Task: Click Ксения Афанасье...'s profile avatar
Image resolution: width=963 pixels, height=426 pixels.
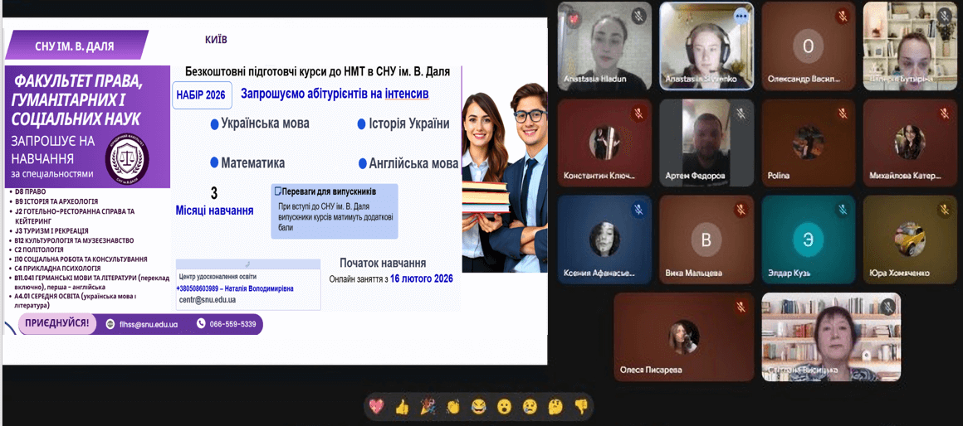Action: (604, 240)
